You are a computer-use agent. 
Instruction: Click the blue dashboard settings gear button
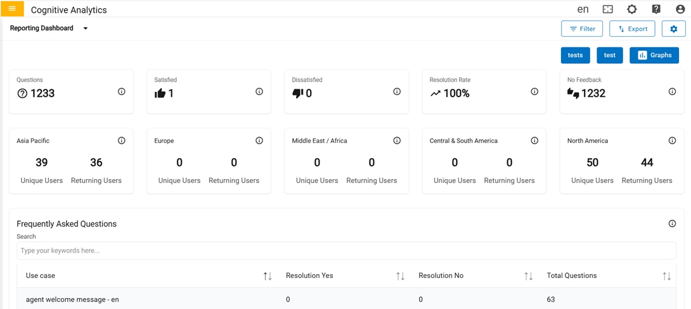click(673, 29)
